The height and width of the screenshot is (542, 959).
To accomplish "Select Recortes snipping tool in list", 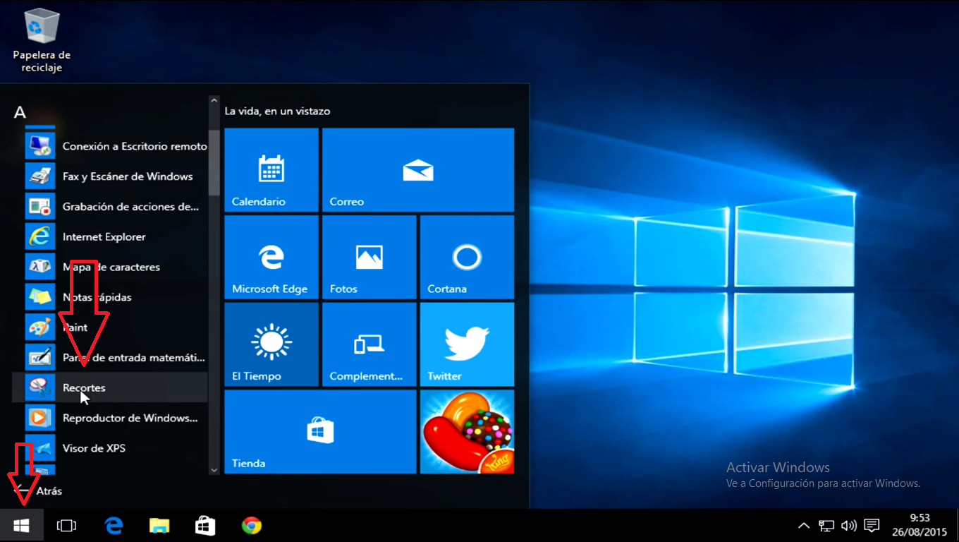I will click(110, 388).
